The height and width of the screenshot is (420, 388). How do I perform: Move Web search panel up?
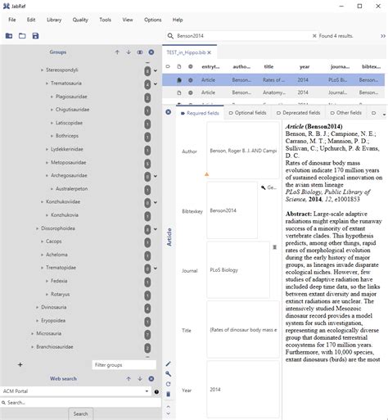[x=129, y=379]
